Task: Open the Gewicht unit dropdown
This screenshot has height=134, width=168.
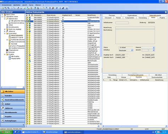Action: click(x=153, y=50)
